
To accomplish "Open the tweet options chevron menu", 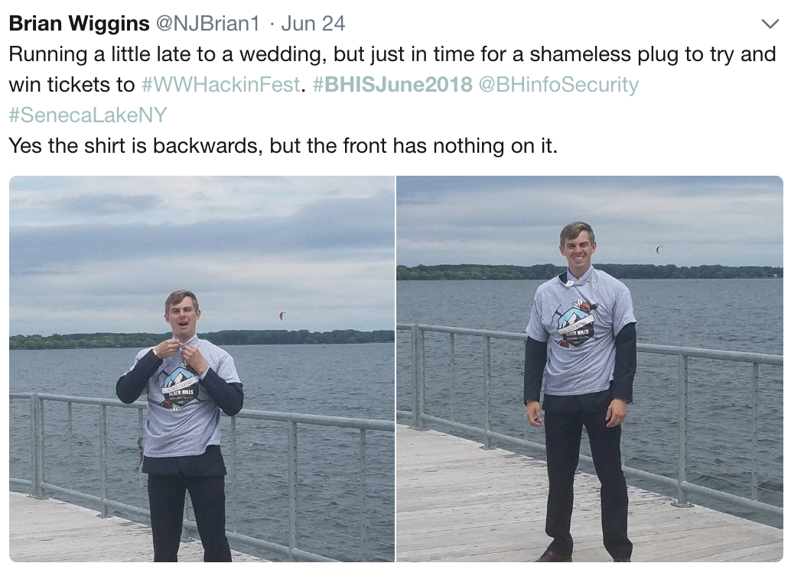I will click(x=770, y=24).
